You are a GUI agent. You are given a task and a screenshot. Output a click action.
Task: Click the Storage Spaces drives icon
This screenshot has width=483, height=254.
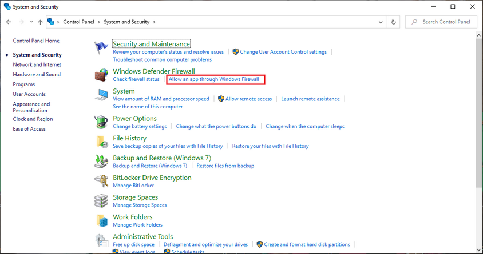point(102,201)
